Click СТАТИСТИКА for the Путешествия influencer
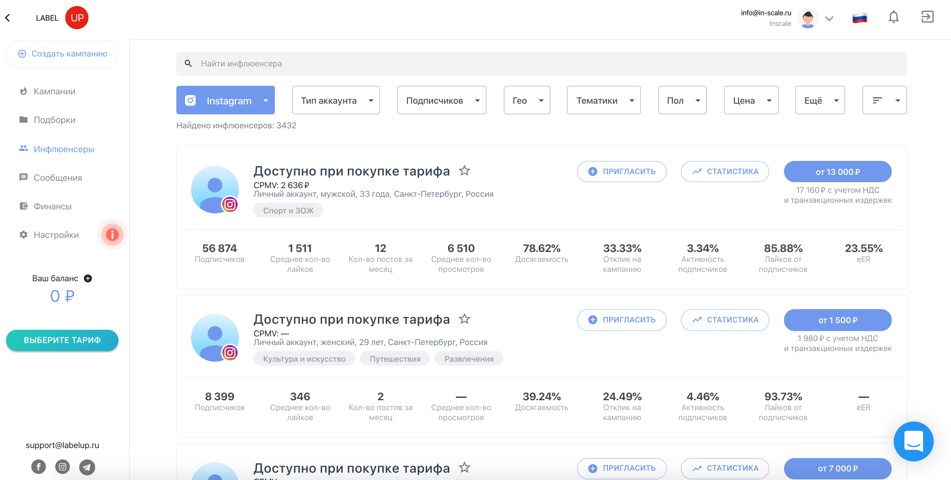The width and height of the screenshot is (951, 480). pos(725,320)
